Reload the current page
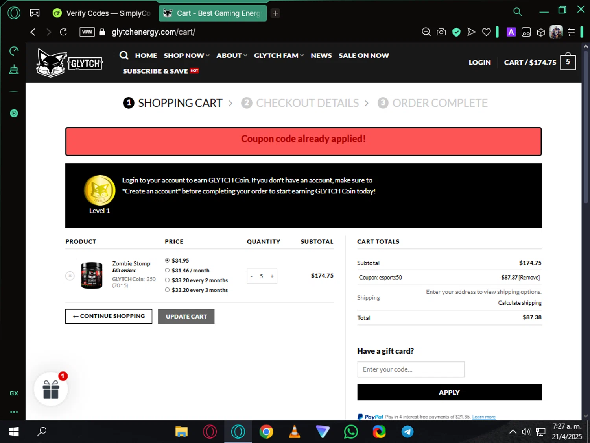This screenshot has width=590, height=443. 63,32
